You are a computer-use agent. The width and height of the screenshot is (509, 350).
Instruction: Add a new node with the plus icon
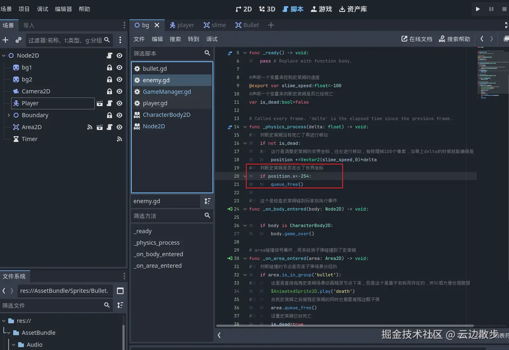coord(5,40)
